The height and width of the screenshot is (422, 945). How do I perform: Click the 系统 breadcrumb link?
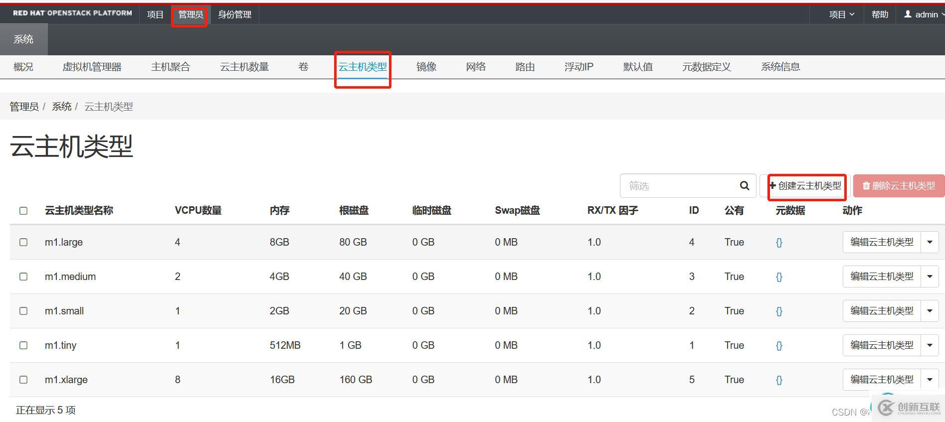click(61, 107)
